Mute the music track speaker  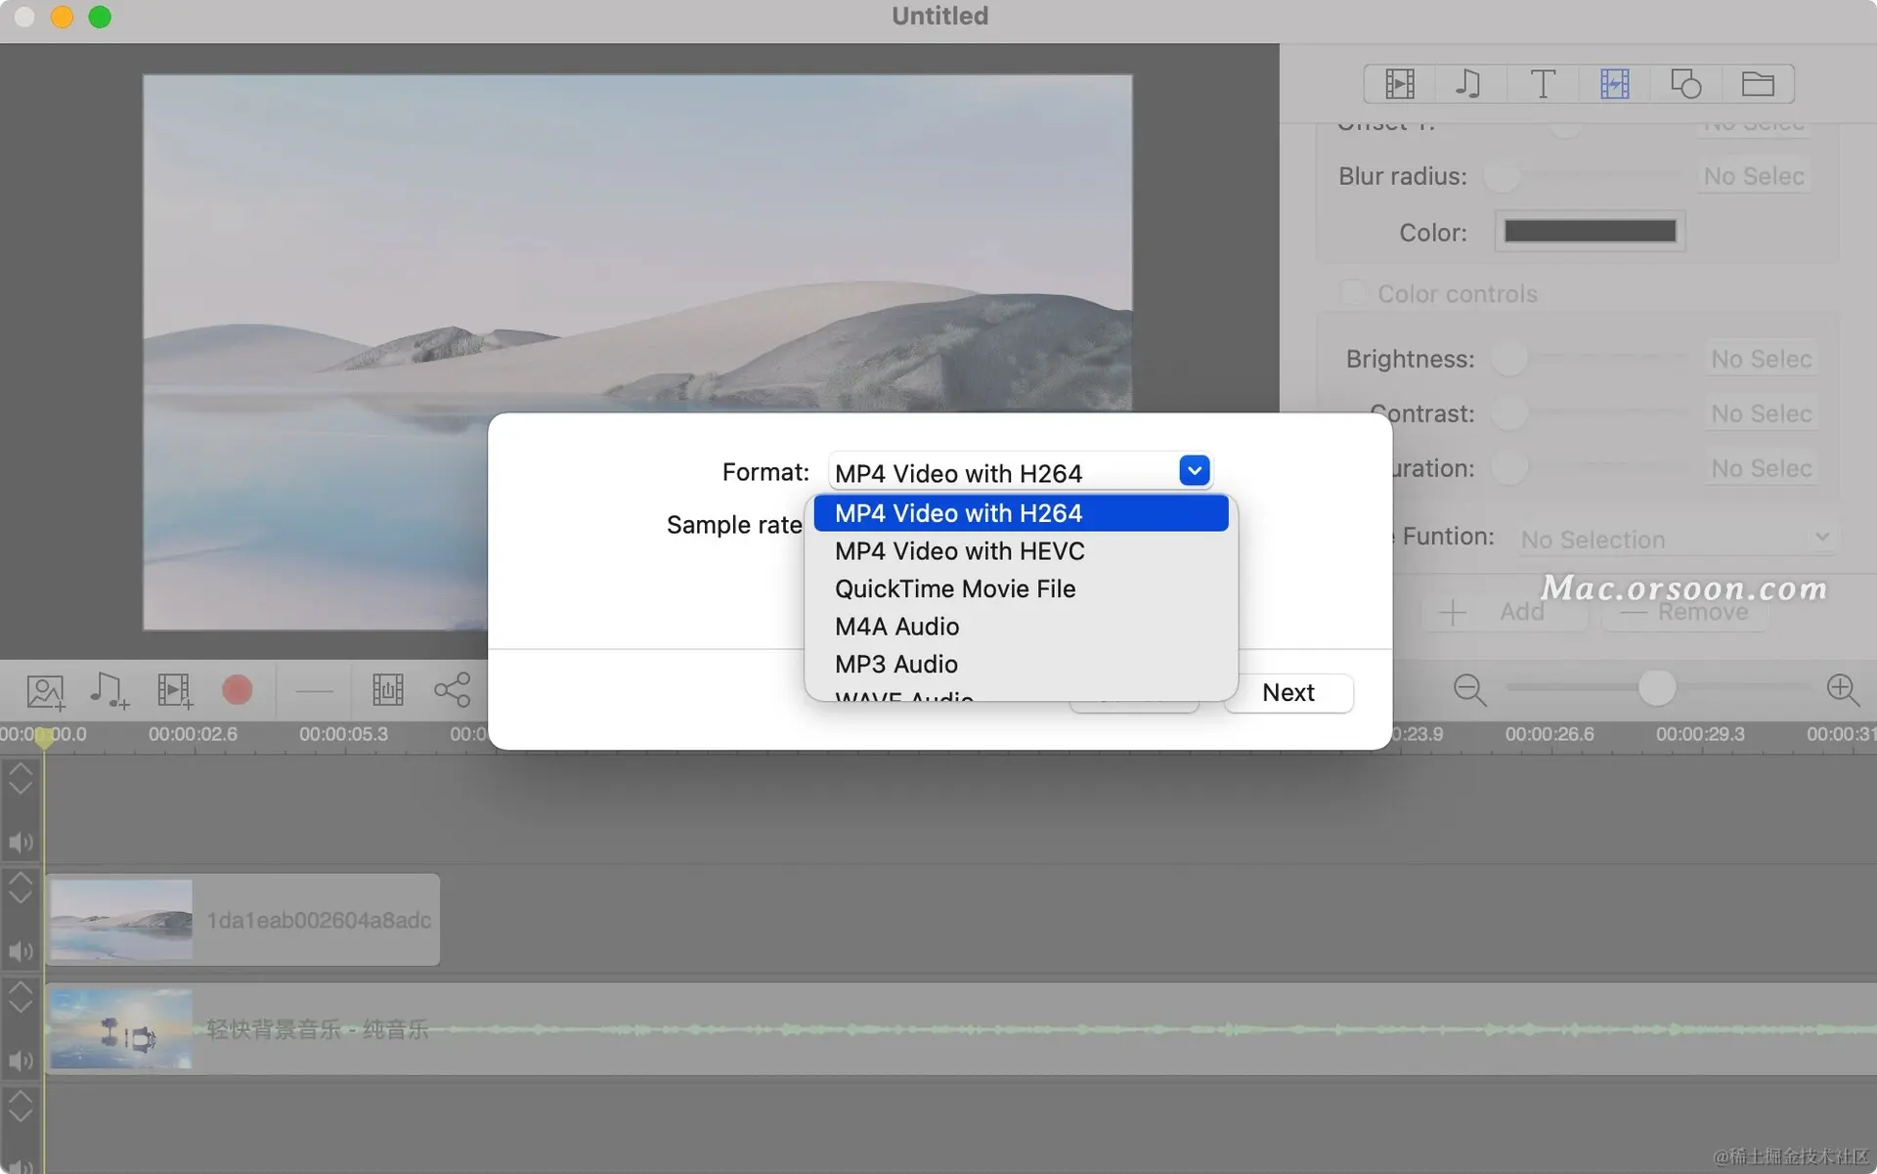point(21,1060)
